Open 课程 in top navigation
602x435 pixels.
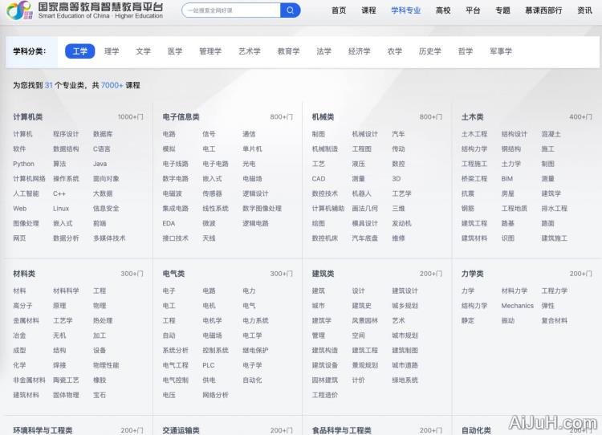[368, 10]
